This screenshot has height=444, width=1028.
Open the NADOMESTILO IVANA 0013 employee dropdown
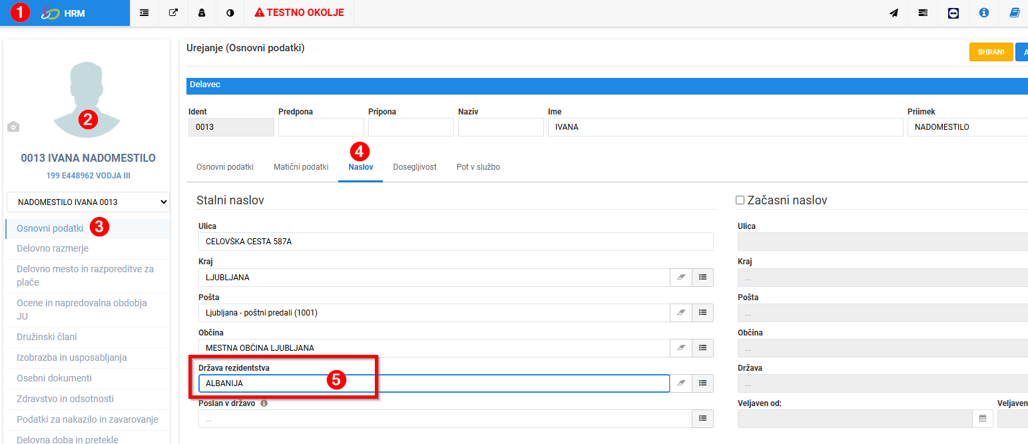click(88, 202)
